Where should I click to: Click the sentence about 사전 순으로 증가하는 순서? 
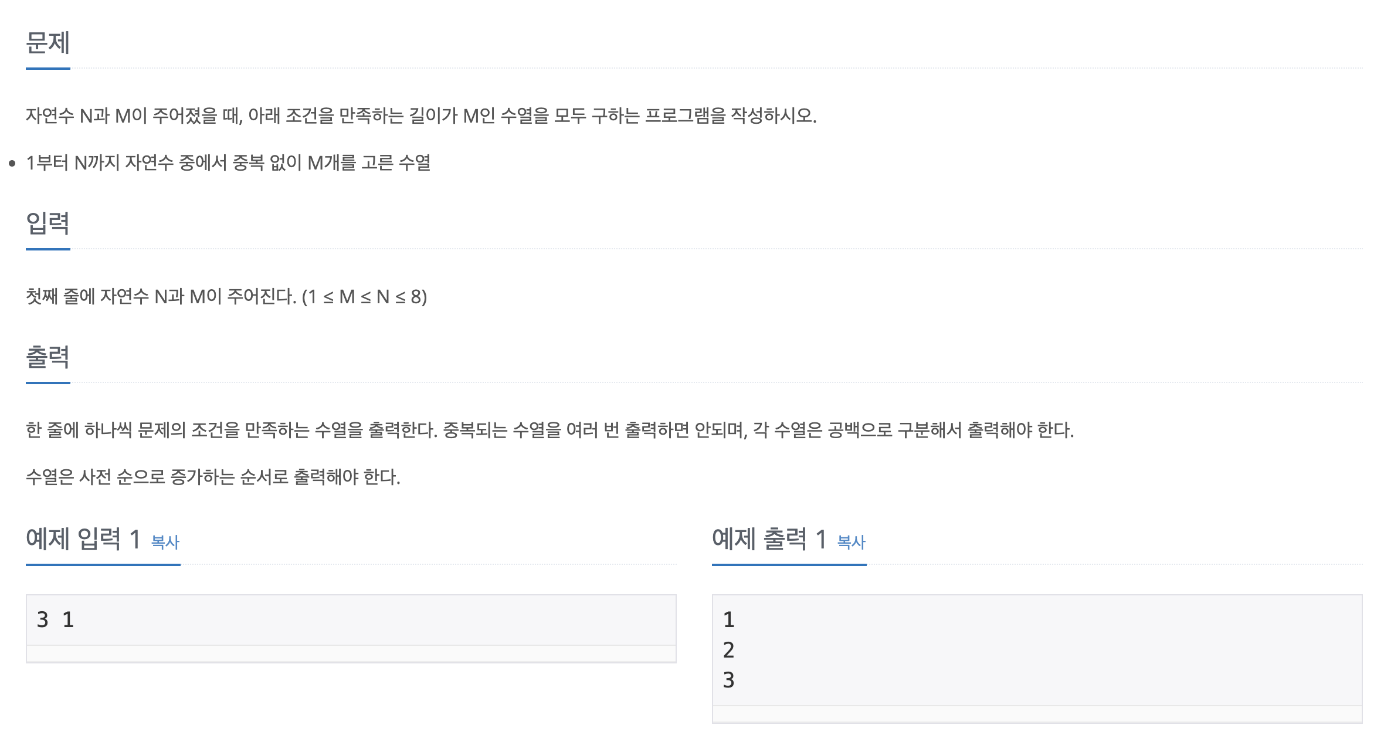(x=213, y=477)
